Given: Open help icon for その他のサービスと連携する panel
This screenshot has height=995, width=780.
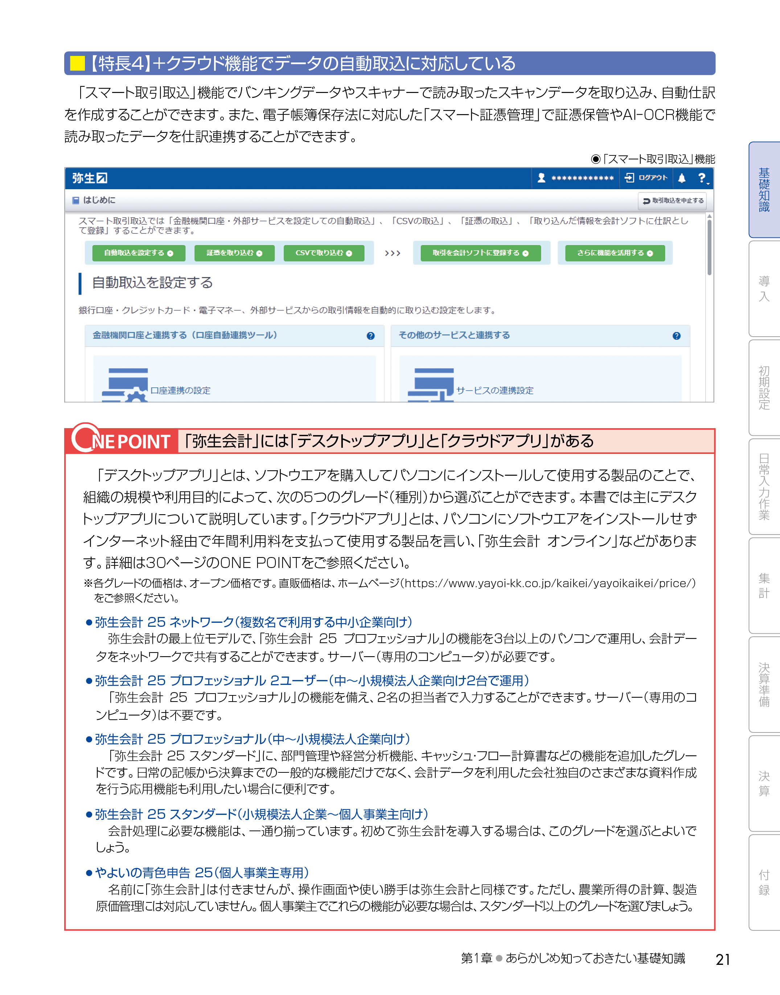Looking at the screenshot, I should (x=676, y=336).
